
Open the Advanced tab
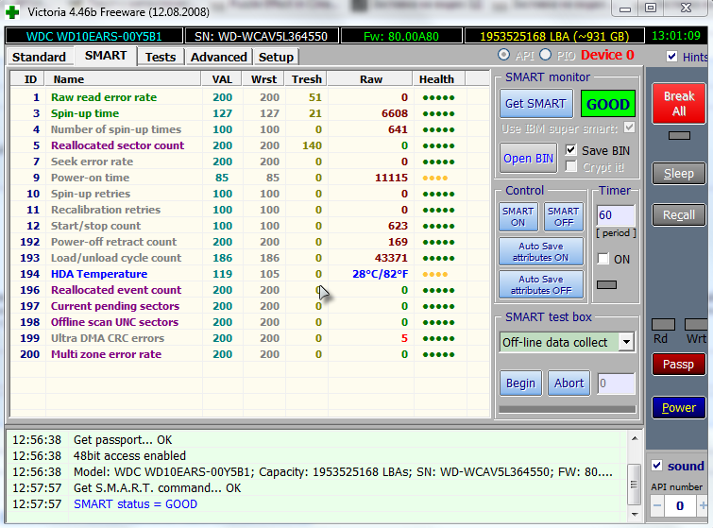[x=218, y=57]
